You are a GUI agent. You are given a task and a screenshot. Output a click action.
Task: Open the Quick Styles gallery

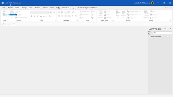100,15
